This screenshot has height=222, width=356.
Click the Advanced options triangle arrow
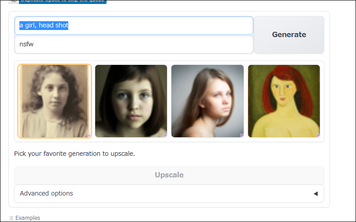315,194
